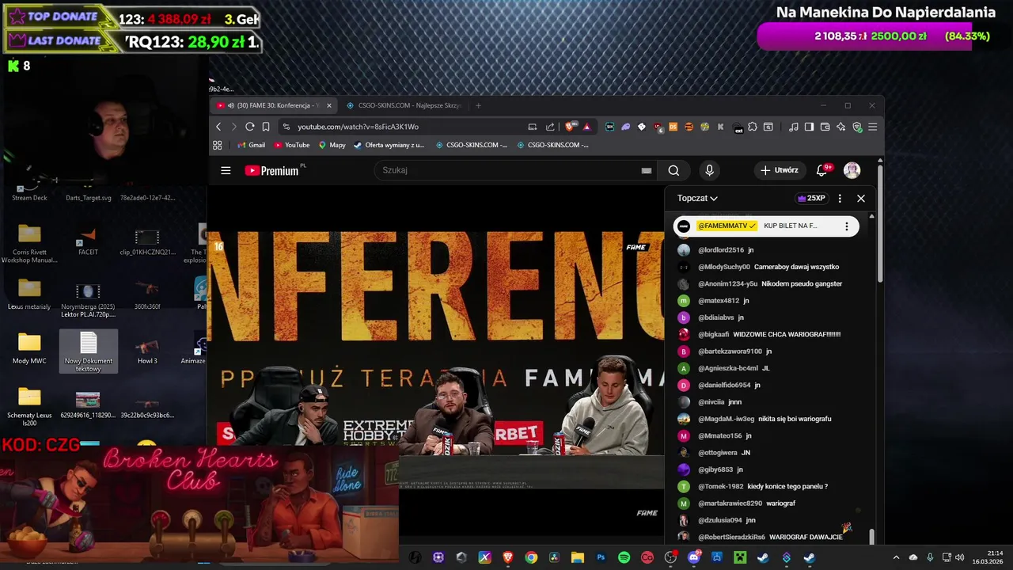Bookmark the page with the bookmark icon
This screenshot has width=1013, height=570.
266,127
